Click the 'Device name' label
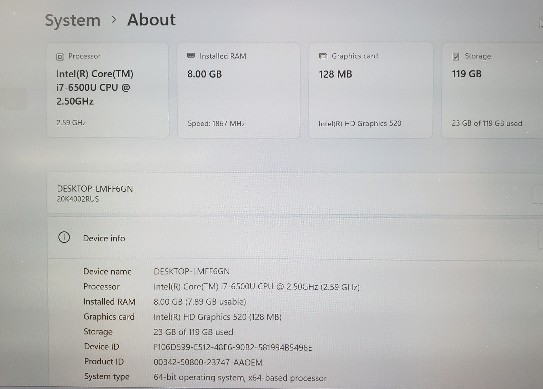 [107, 271]
